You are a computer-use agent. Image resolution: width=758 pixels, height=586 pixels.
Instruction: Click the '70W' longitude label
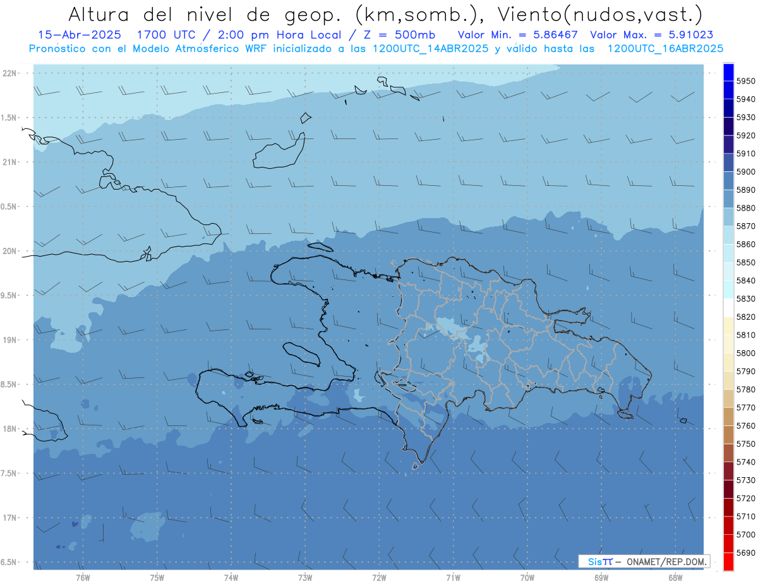pos(527,577)
